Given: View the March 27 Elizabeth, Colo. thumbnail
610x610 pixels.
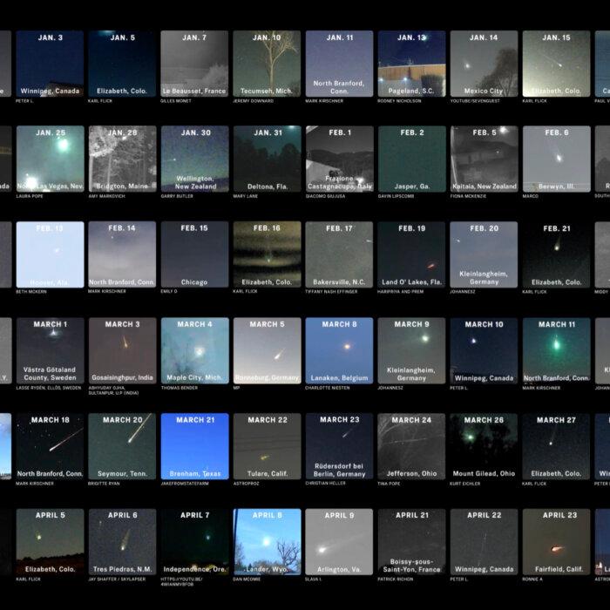Looking at the screenshot, I should tap(556, 446).
